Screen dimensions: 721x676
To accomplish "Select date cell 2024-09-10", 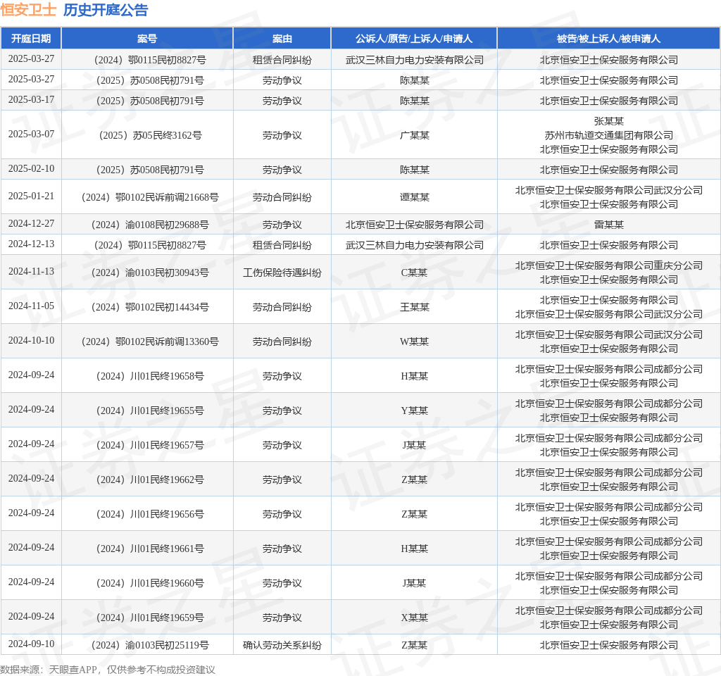I will click(31, 644).
